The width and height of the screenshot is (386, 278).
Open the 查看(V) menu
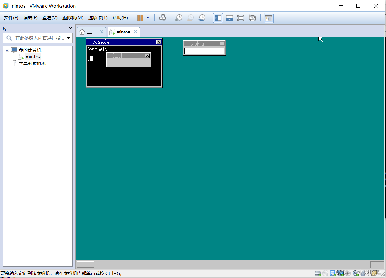(x=50, y=18)
